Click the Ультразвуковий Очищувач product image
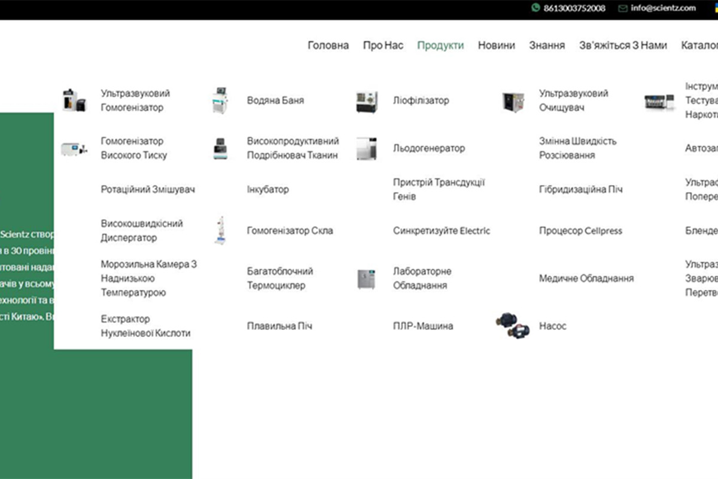 pyautogui.click(x=513, y=102)
